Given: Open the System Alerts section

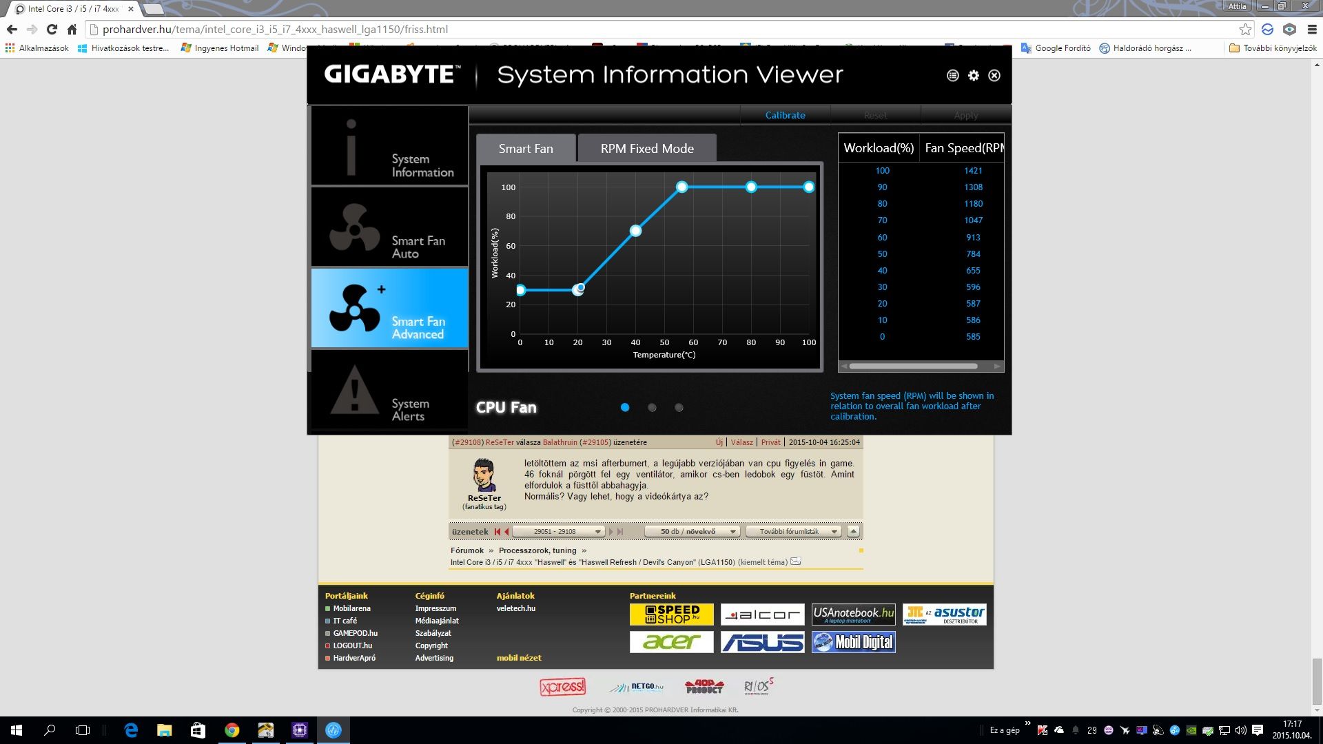Looking at the screenshot, I should click(389, 390).
